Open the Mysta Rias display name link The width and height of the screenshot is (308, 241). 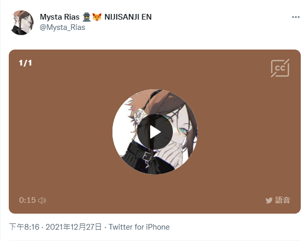coord(59,17)
